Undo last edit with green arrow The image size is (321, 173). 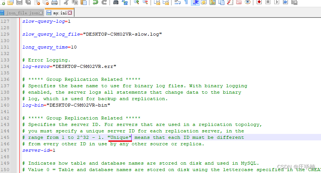click(95, 2)
